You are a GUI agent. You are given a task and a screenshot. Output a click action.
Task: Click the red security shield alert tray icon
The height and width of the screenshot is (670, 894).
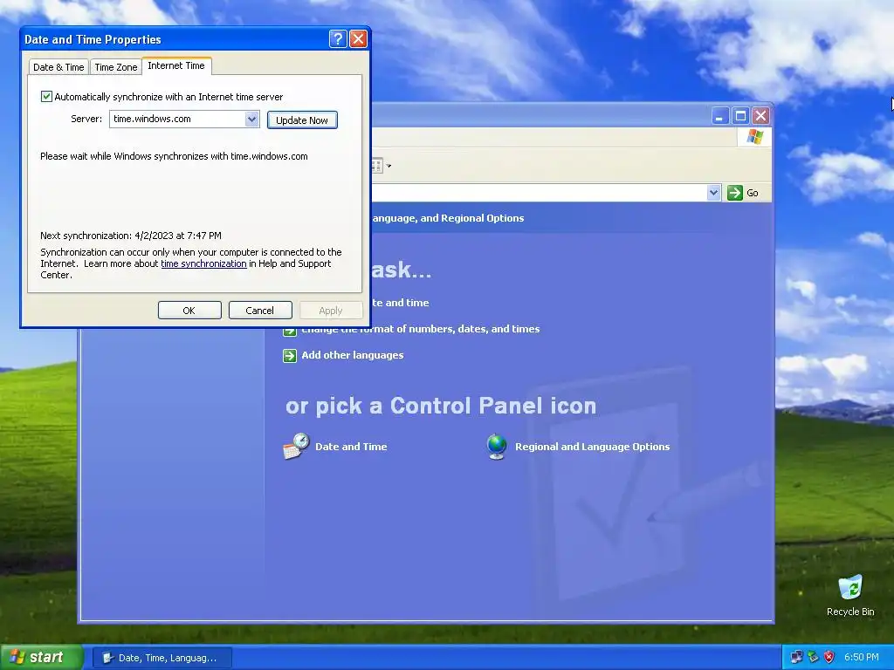[x=829, y=658]
